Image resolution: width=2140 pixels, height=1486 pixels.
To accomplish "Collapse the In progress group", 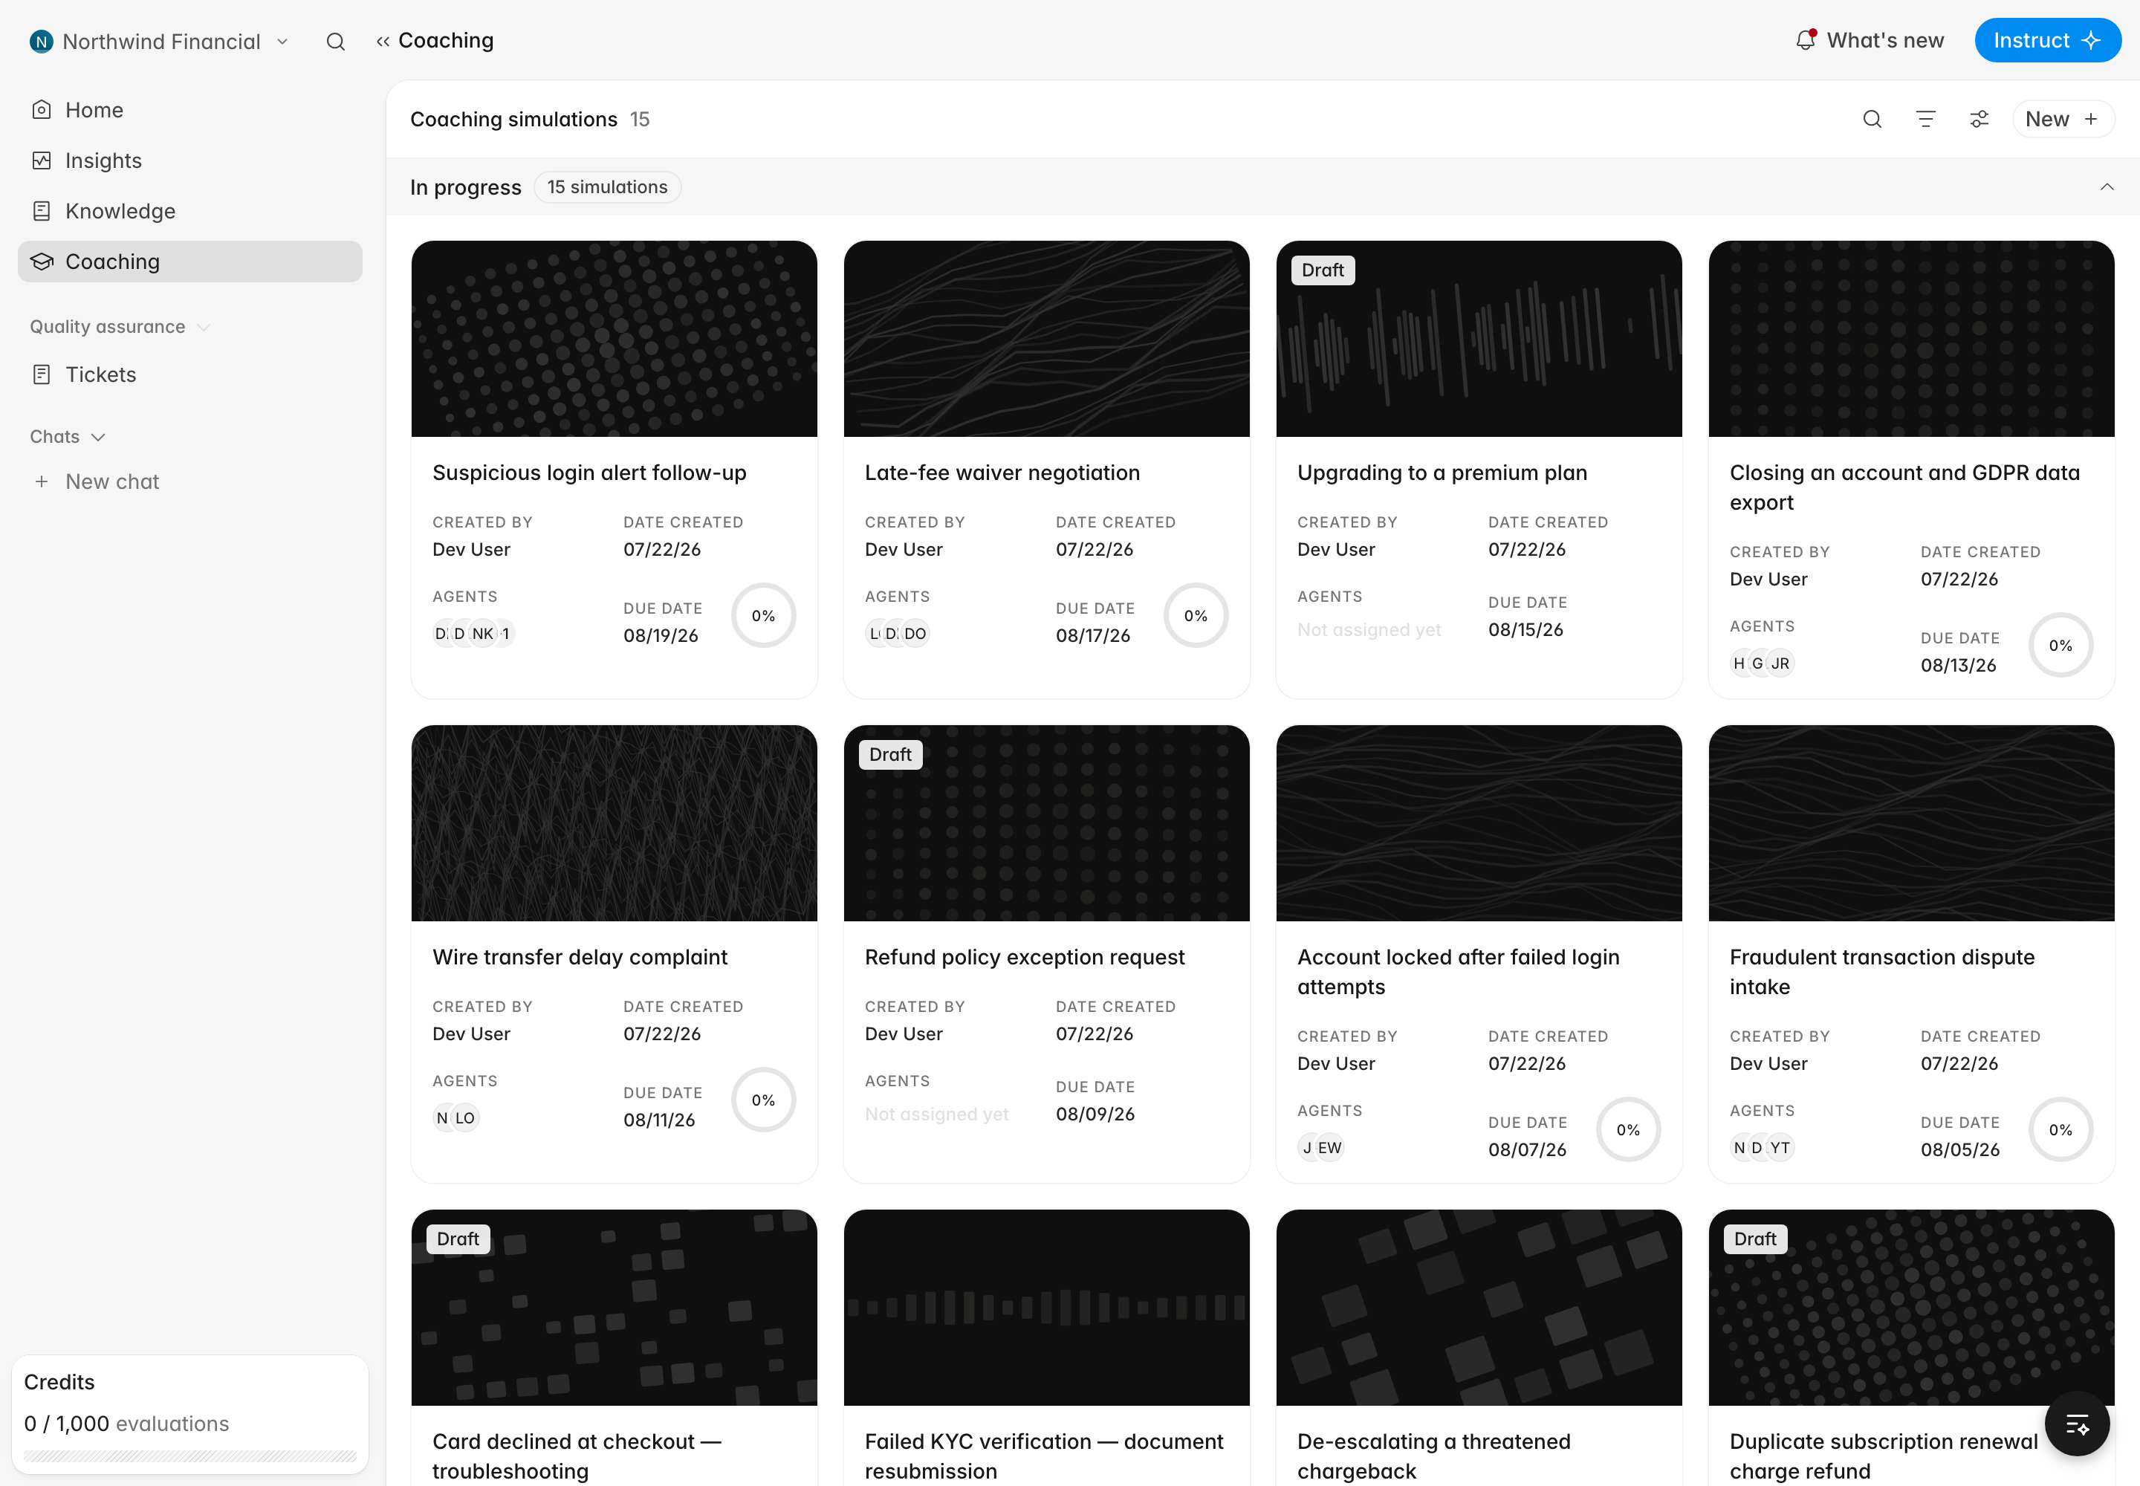I will [2107, 187].
